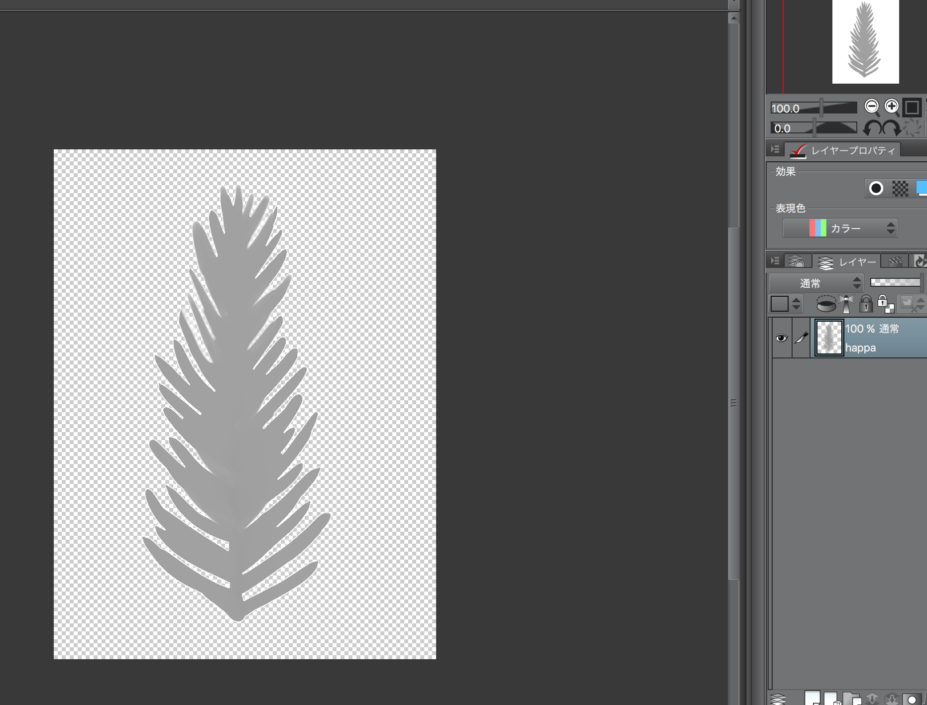Open the Layer panel menu icon

point(775,261)
